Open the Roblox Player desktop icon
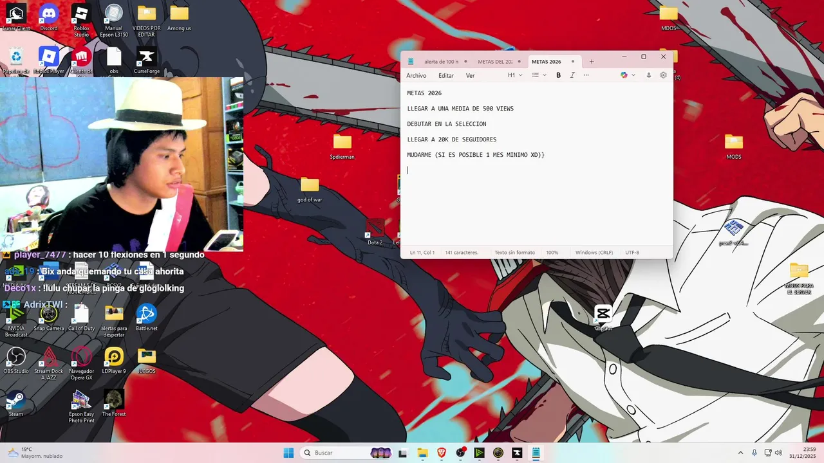This screenshot has height=463, width=824. pos(49,60)
